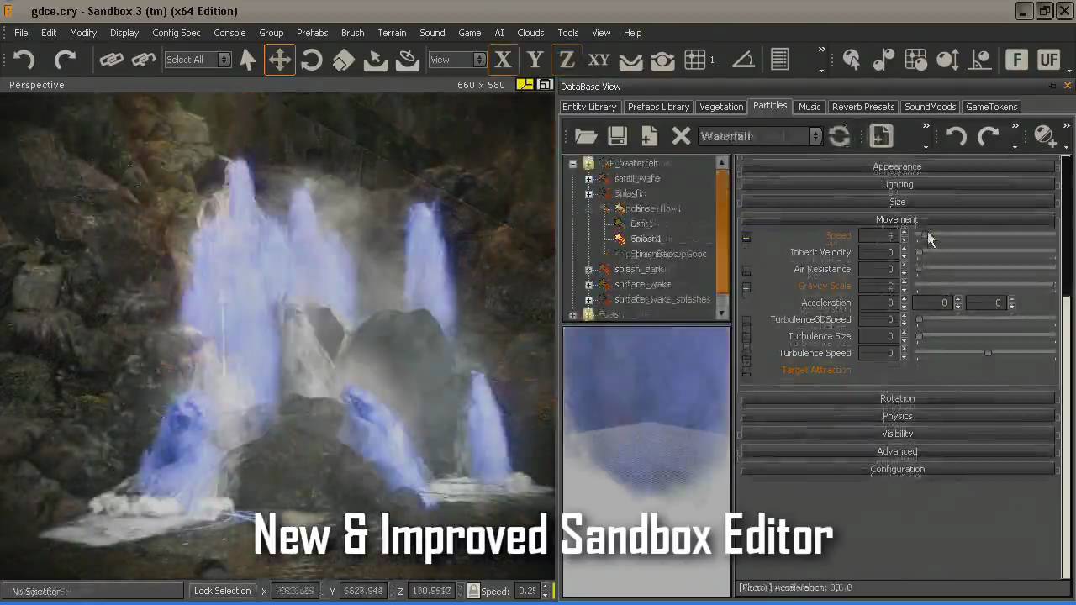Open the Terrain menu

(x=392, y=33)
